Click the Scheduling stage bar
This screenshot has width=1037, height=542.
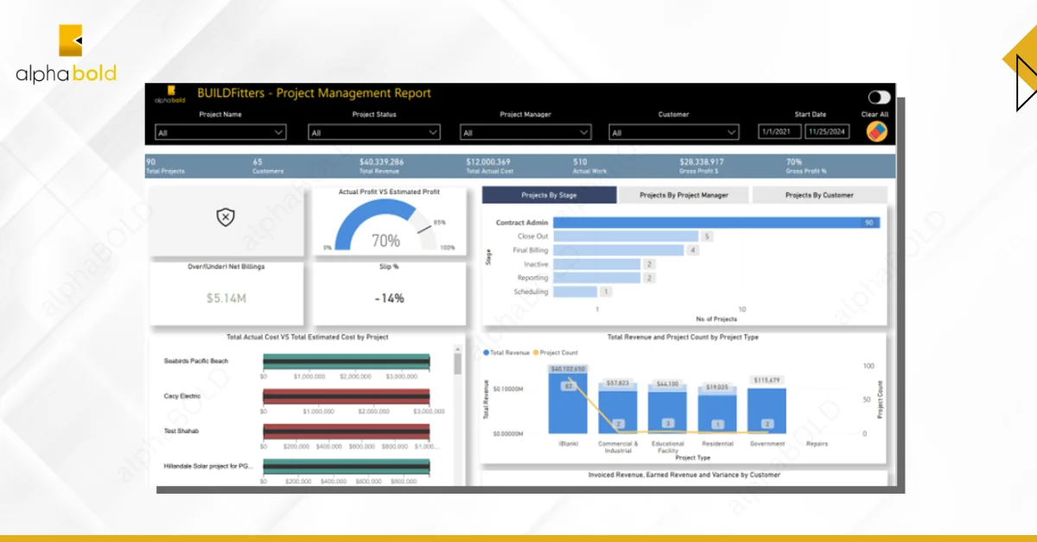(x=575, y=292)
